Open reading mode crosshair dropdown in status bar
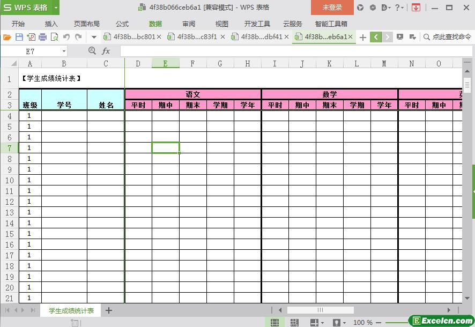Image resolution: width=475 pixels, height=327 pixels. pos(317,323)
